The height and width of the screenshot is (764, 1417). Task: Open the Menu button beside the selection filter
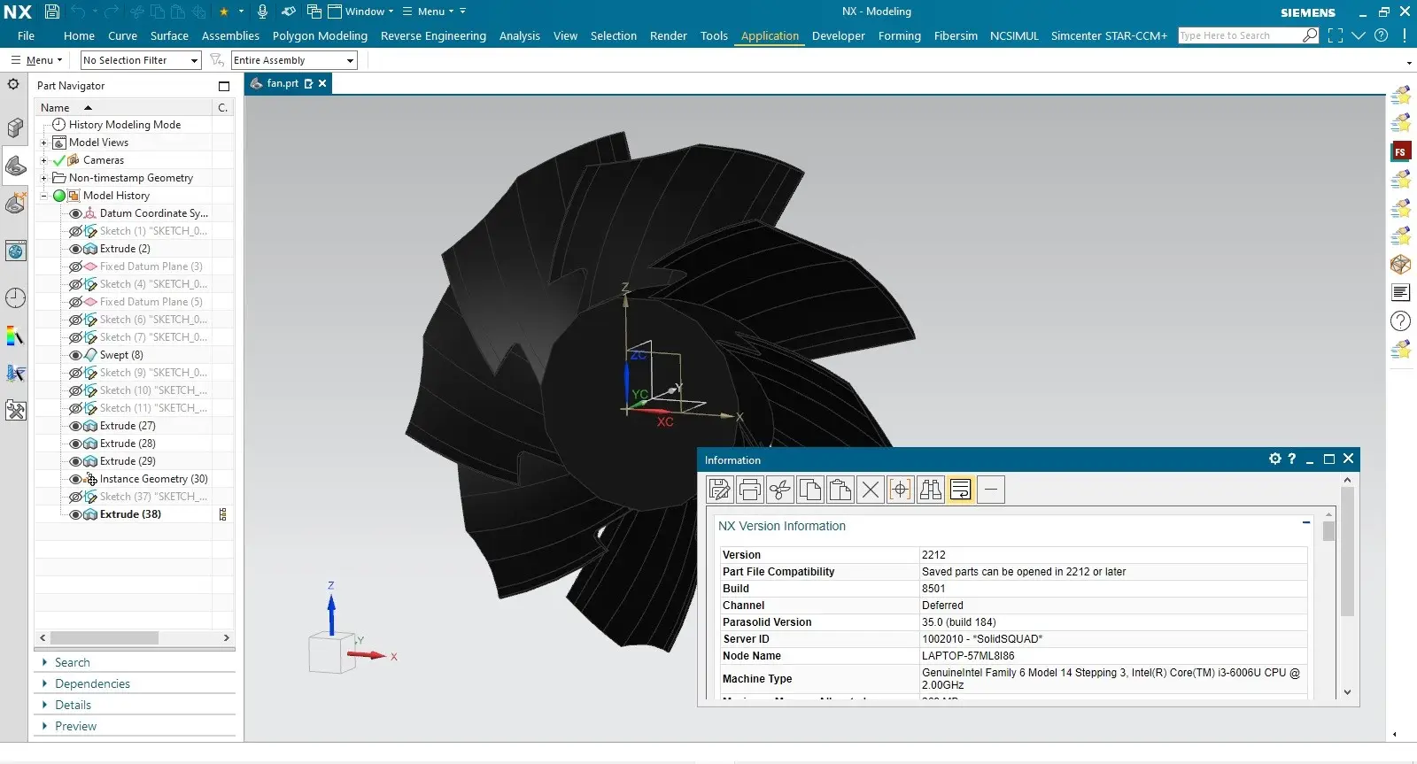pyautogui.click(x=36, y=60)
